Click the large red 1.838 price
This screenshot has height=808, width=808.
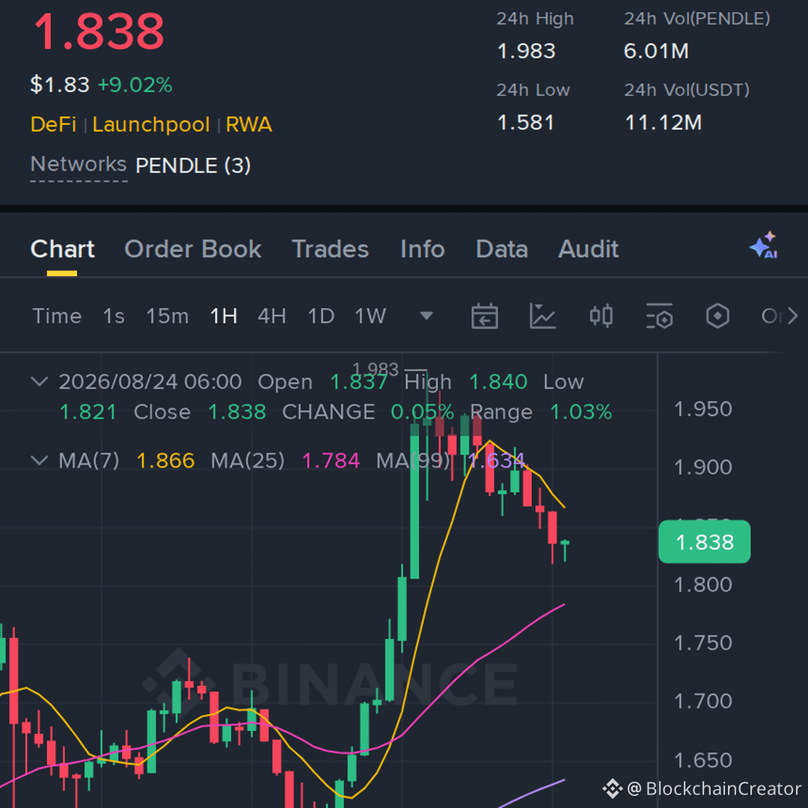(x=99, y=32)
